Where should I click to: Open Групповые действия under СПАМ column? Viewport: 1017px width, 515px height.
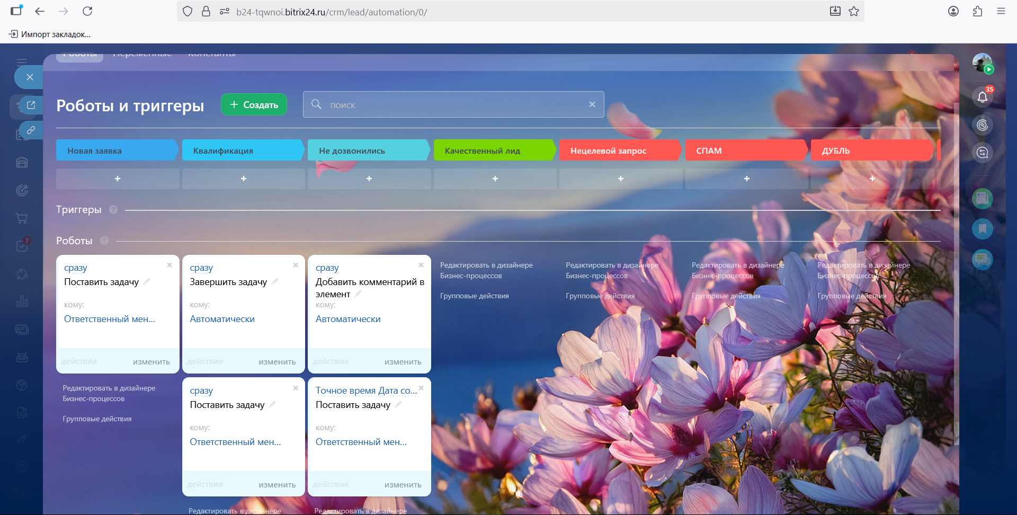coord(726,296)
